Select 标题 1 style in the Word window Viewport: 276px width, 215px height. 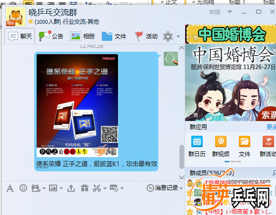237,2
